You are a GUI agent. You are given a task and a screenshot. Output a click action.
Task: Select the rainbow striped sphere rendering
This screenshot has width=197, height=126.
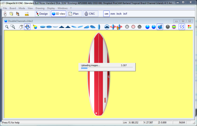click(x=174, y=27)
